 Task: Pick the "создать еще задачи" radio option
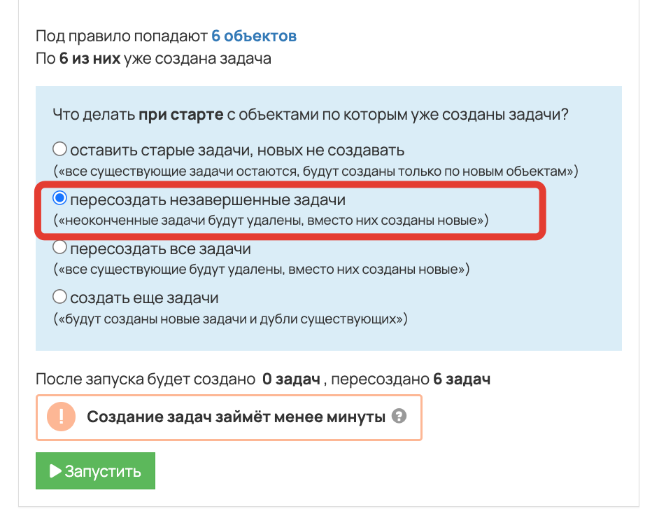[x=59, y=296]
